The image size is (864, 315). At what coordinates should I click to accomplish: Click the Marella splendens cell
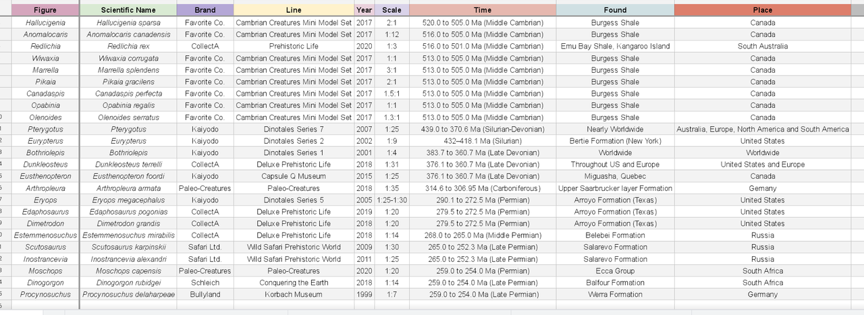coord(128,70)
